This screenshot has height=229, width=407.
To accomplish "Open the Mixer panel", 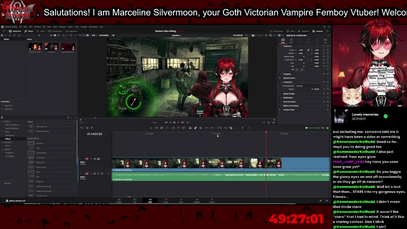I will 290,31.
